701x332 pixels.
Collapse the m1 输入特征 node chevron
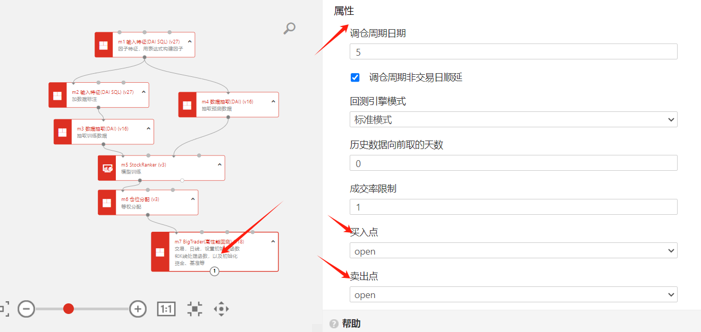[x=190, y=41]
